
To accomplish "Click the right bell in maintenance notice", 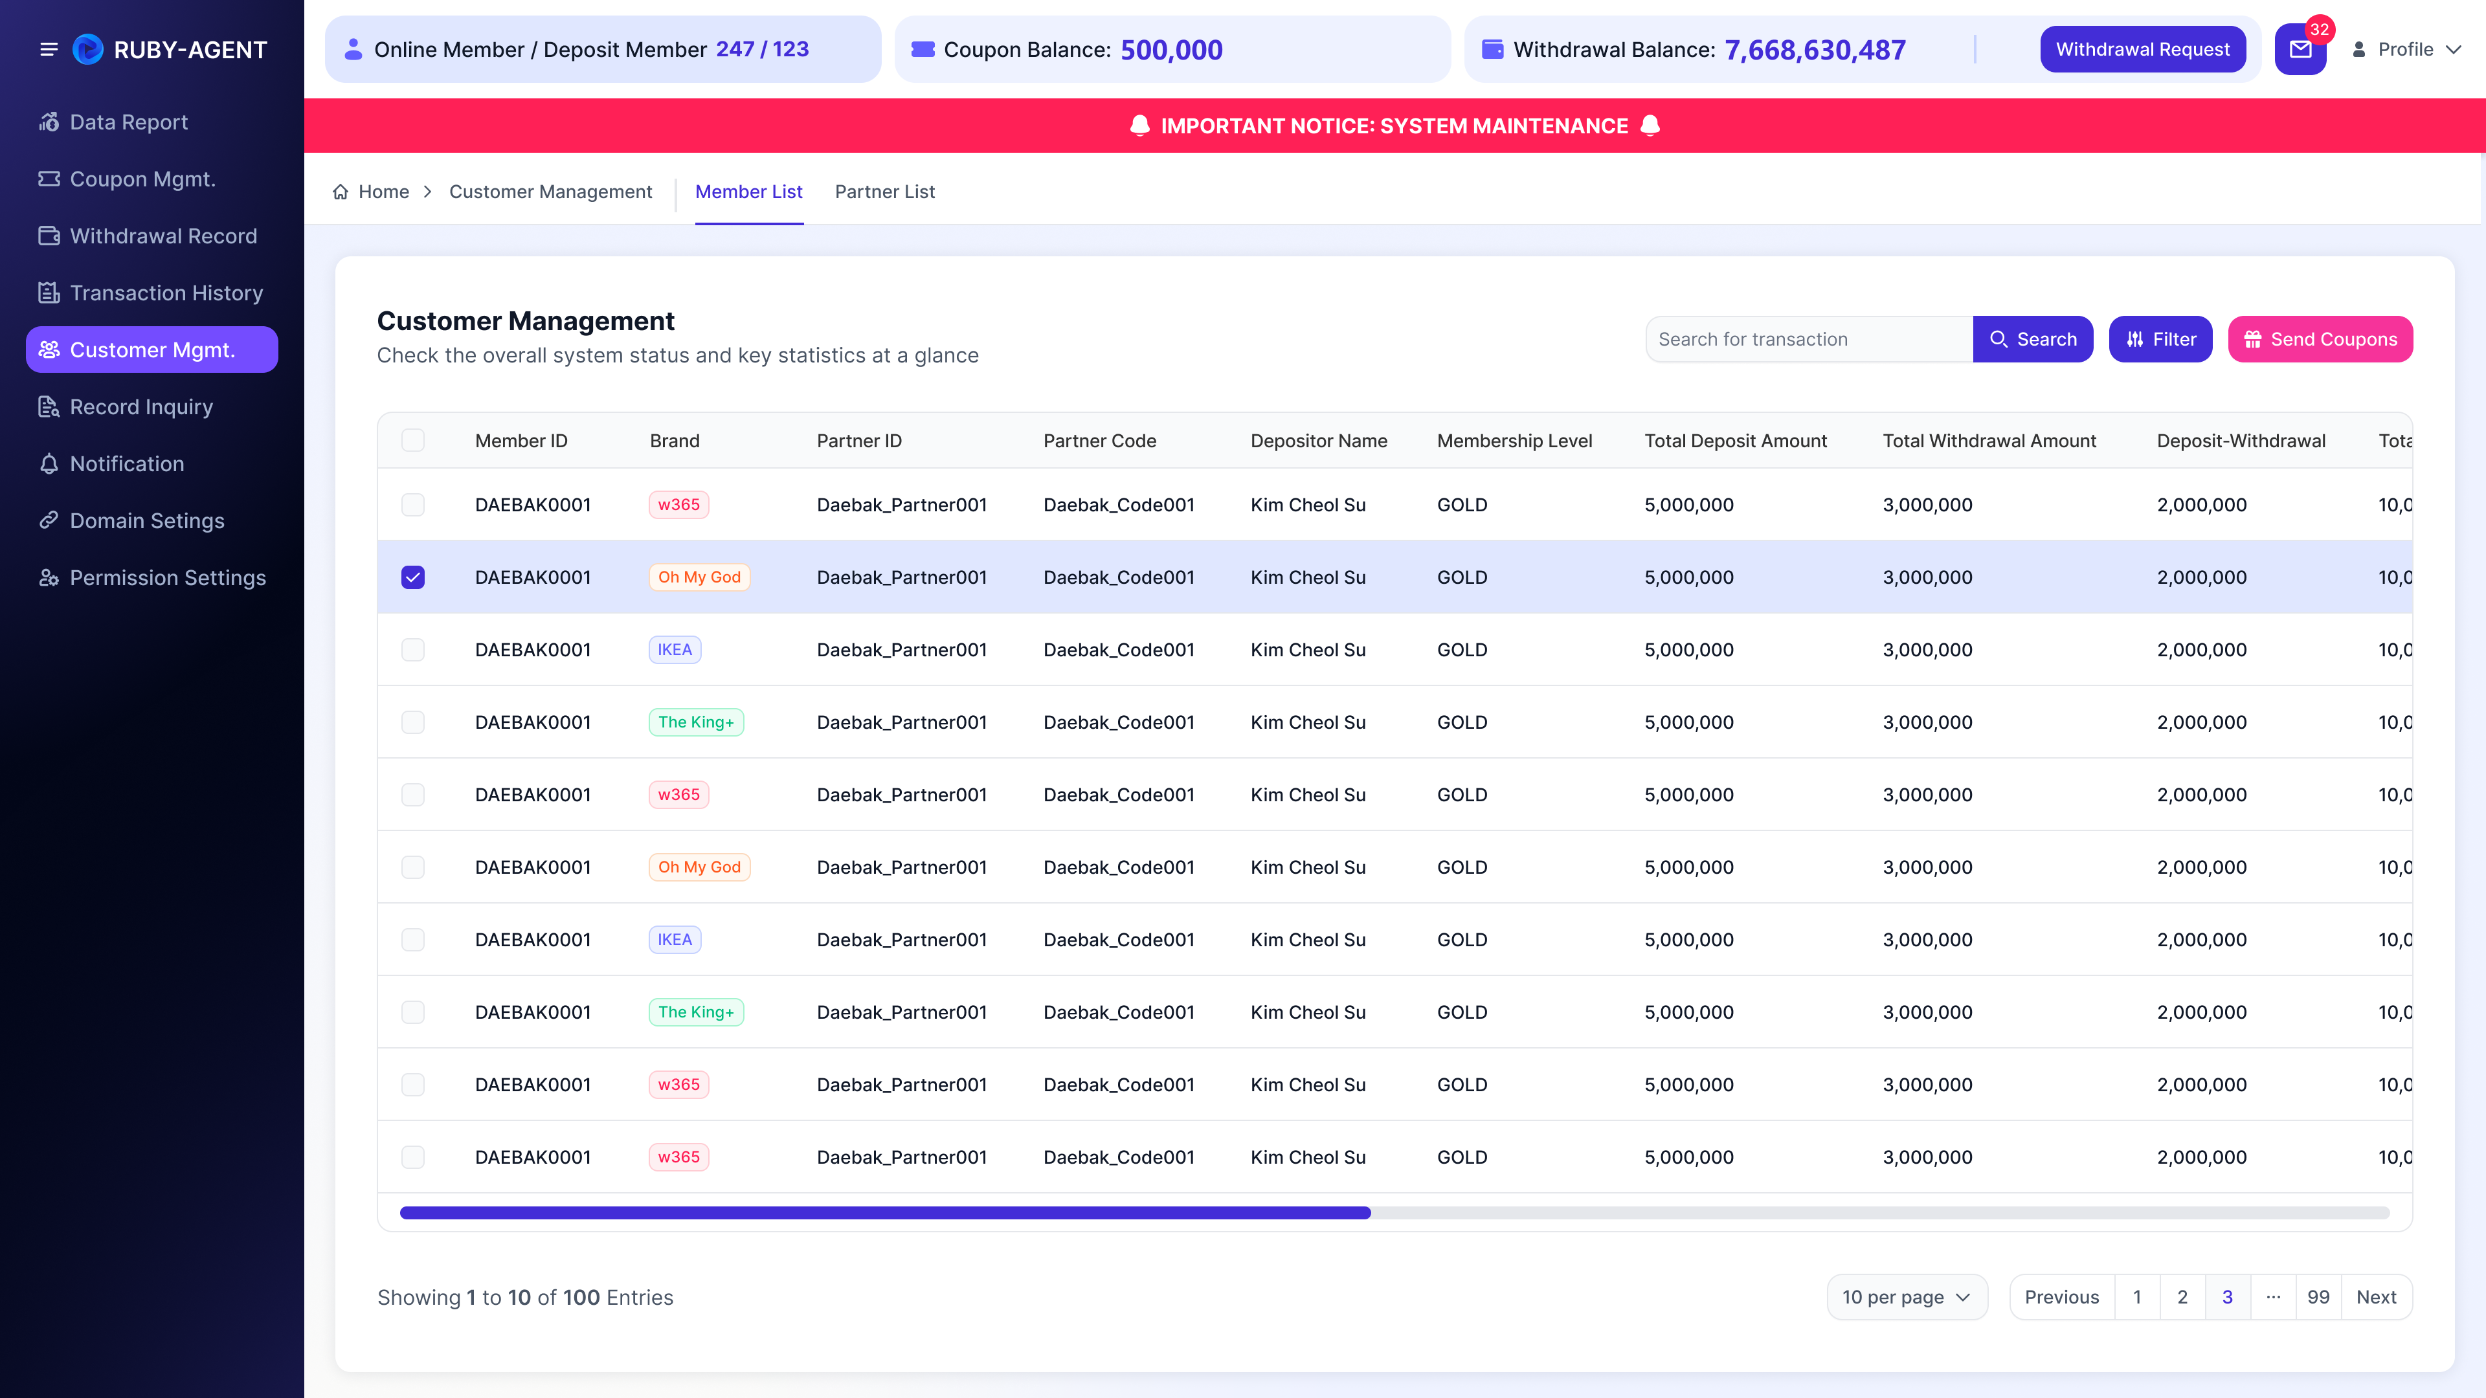I will pos(1650,126).
